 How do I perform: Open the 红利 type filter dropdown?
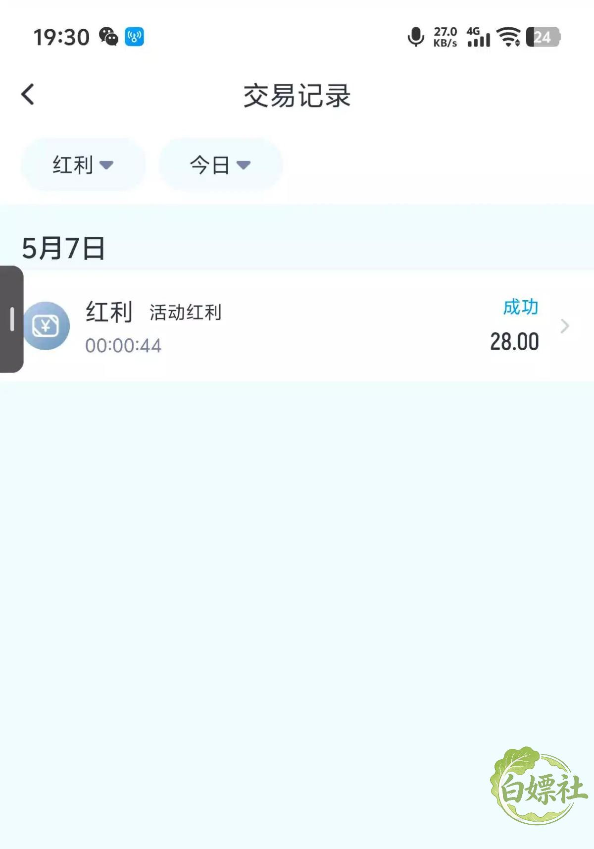(83, 164)
